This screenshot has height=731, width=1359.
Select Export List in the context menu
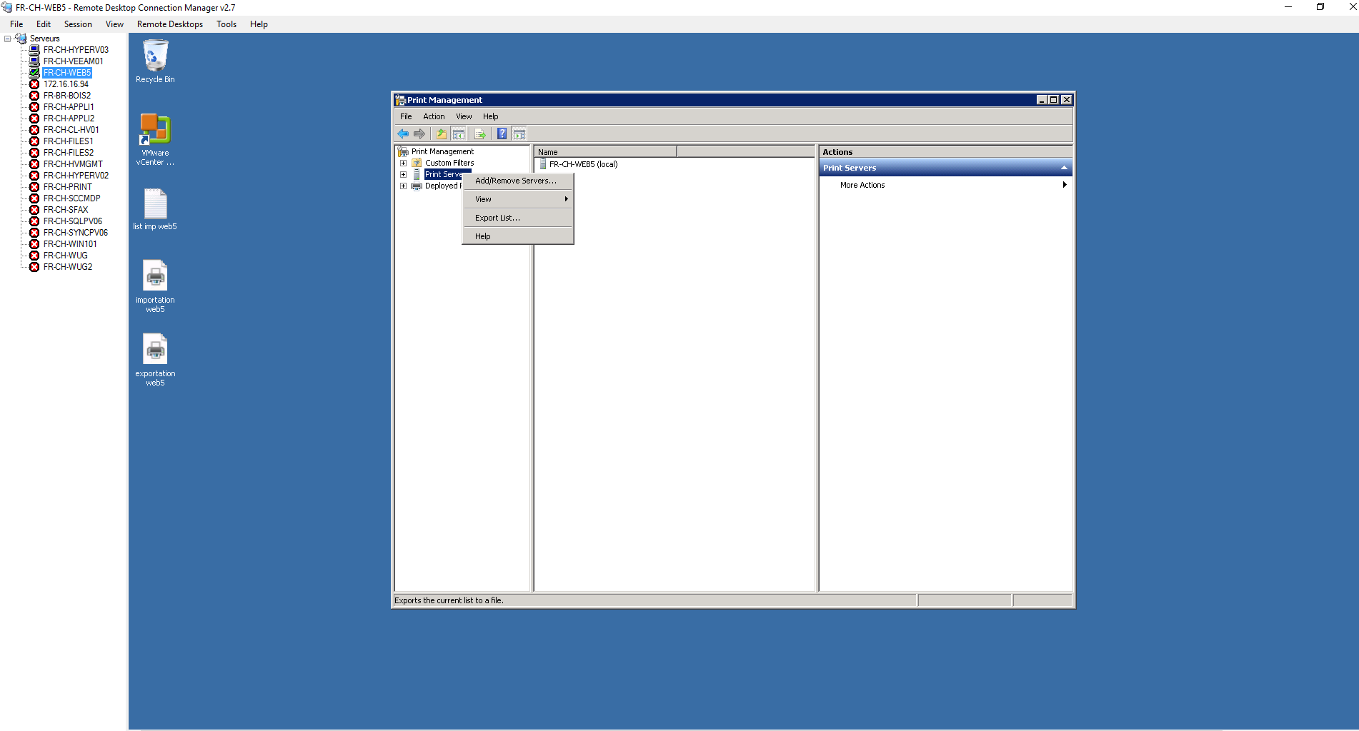pyautogui.click(x=497, y=218)
